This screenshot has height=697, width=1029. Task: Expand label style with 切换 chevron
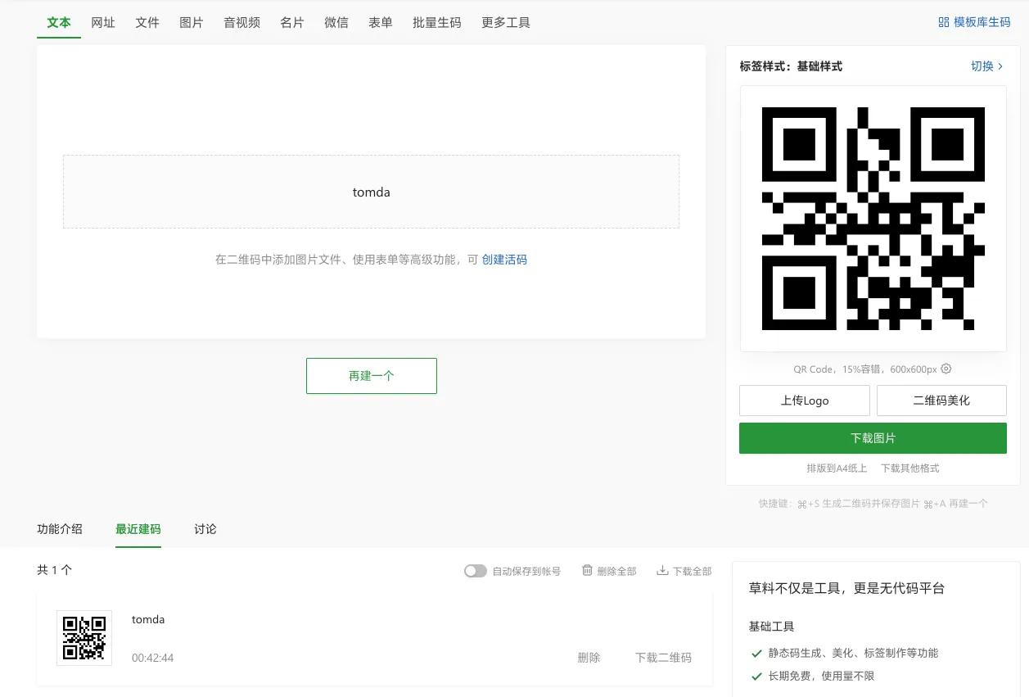[x=986, y=66]
